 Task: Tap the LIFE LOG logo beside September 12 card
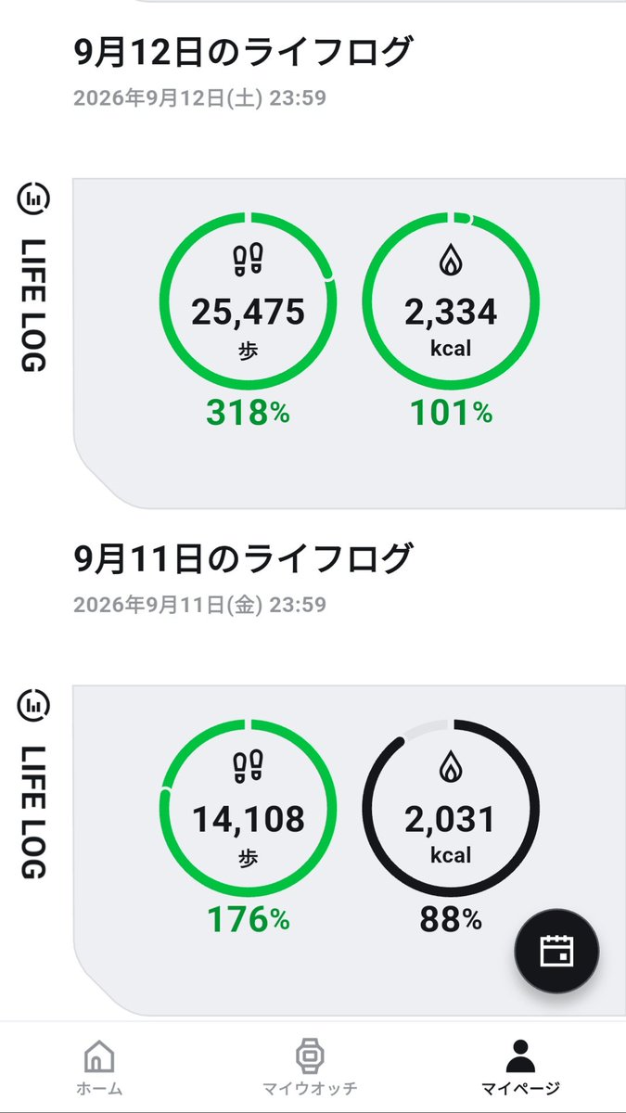(x=34, y=277)
